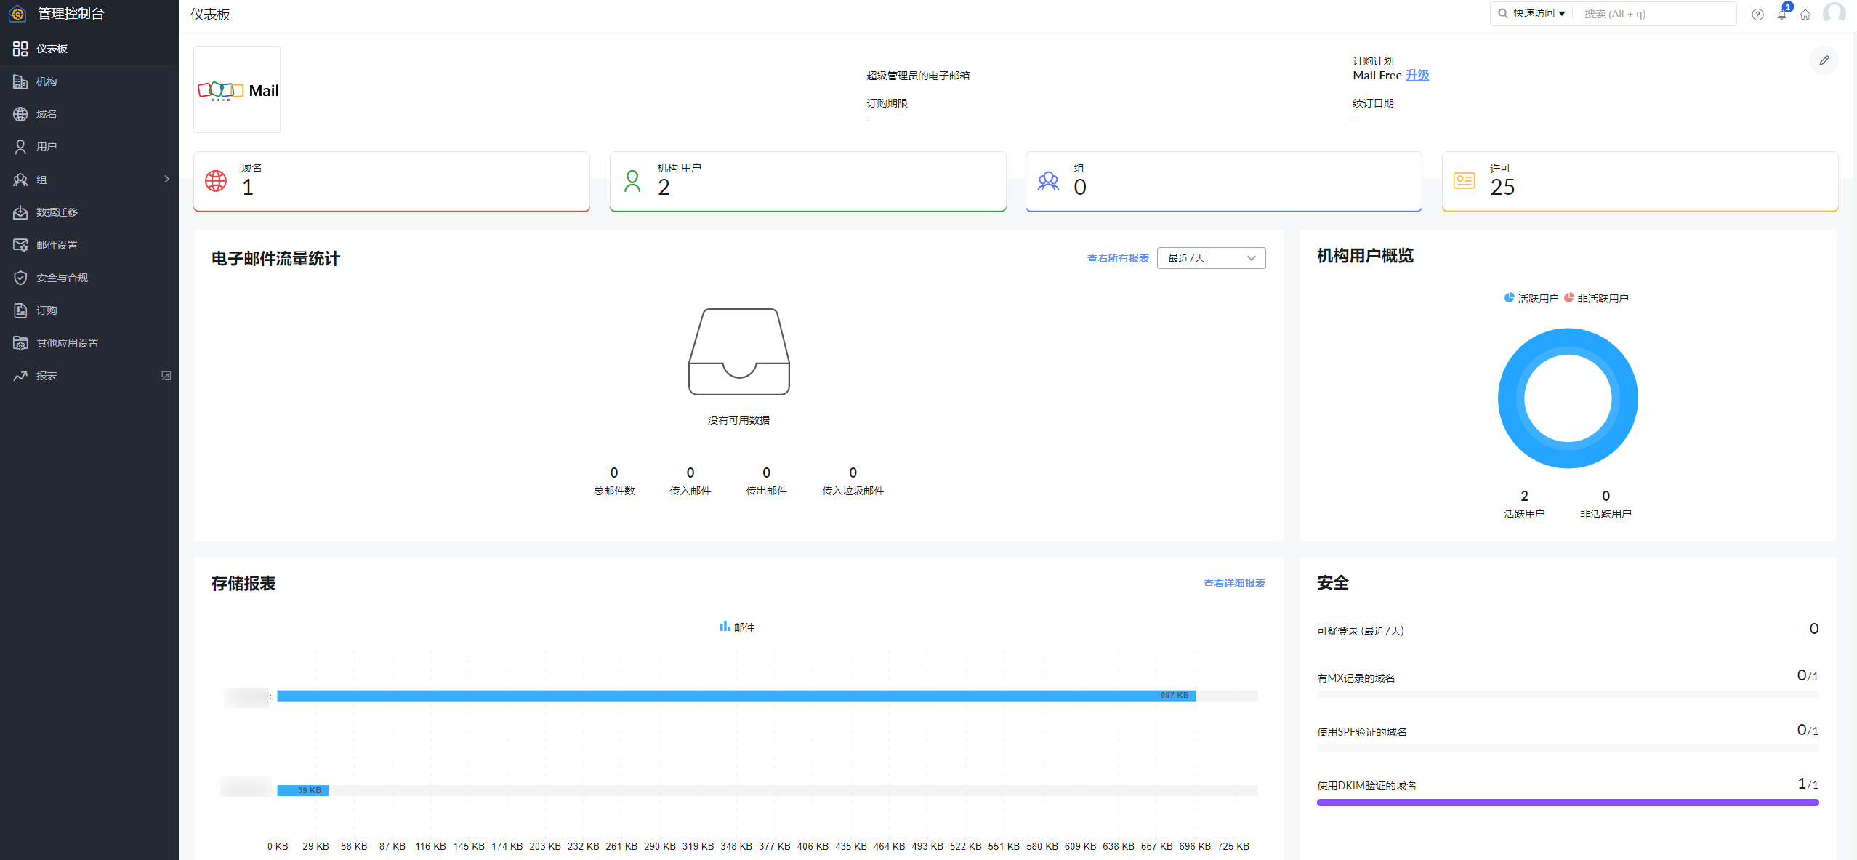The height and width of the screenshot is (860, 1857).
Task: Click the 查看所有报表 link
Action: [x=1117, y=258]
